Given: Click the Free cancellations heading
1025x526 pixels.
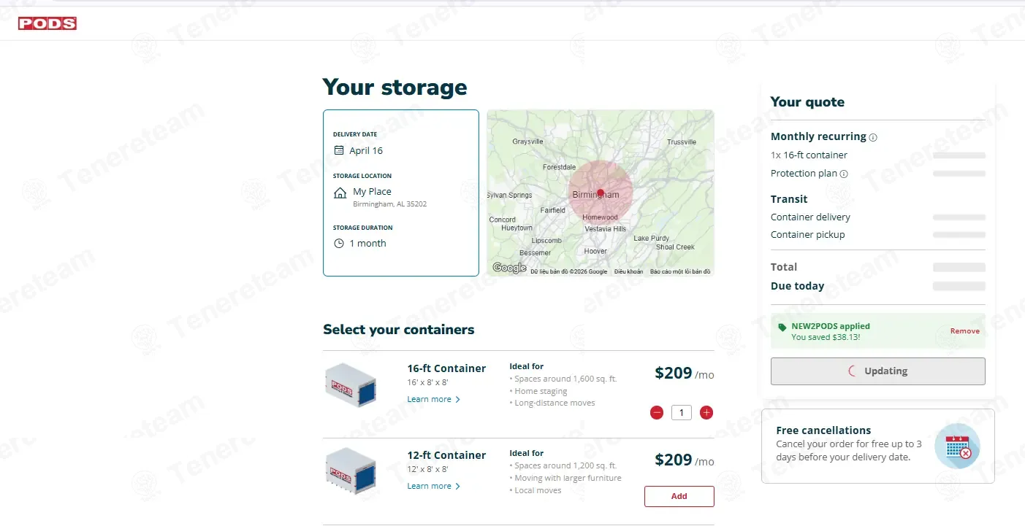Looking at the screenshot, I should 823,430.
